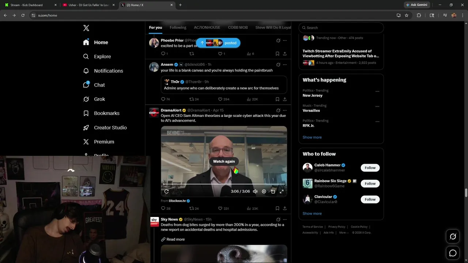468x263 pixels.
Task: Open the floating chat messages button
Action: tap(453, 253)
